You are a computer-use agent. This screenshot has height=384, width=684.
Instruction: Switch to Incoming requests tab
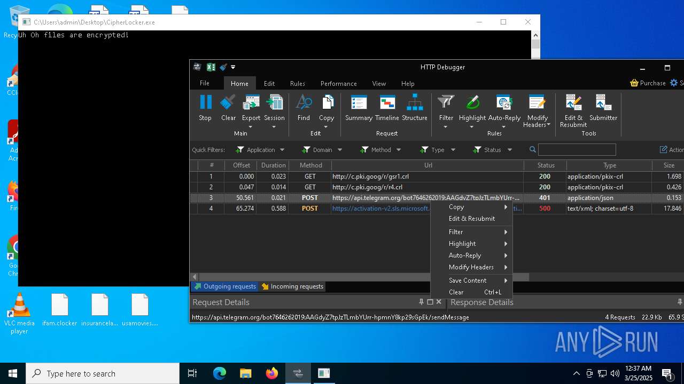pos(292,286)
